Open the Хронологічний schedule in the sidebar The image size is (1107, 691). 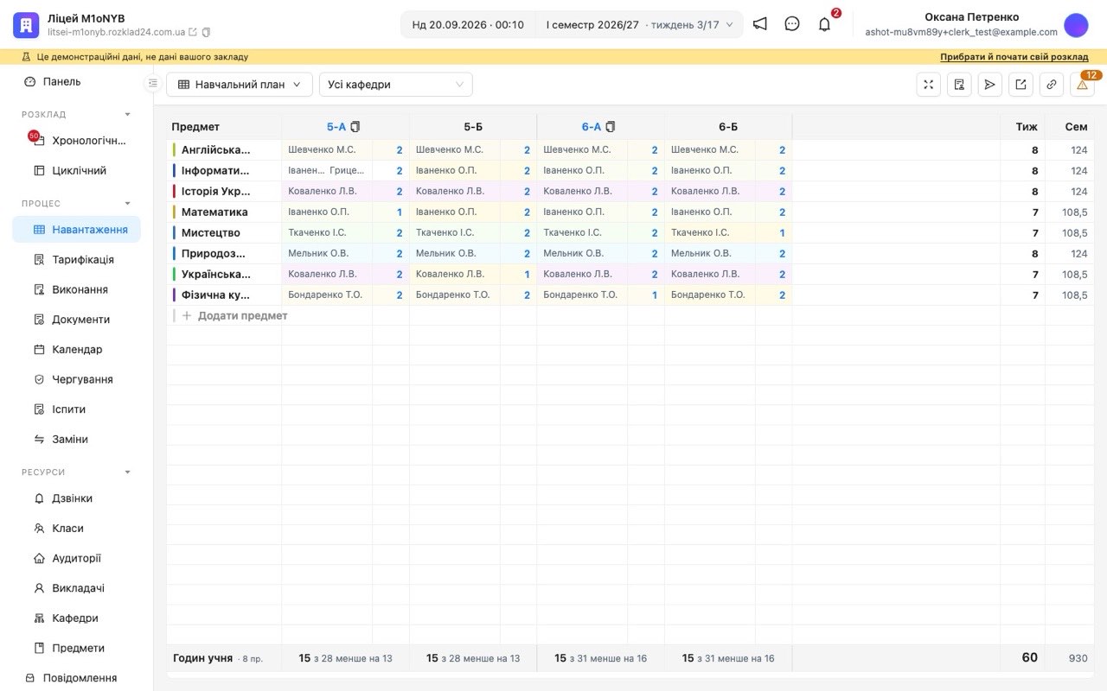point(76,140)
